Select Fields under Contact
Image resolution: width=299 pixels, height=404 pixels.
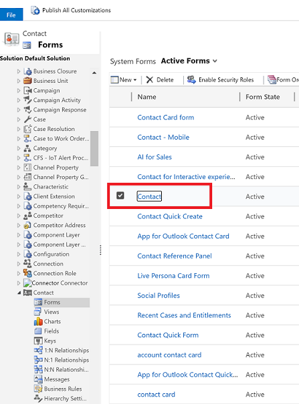[52, 331]
